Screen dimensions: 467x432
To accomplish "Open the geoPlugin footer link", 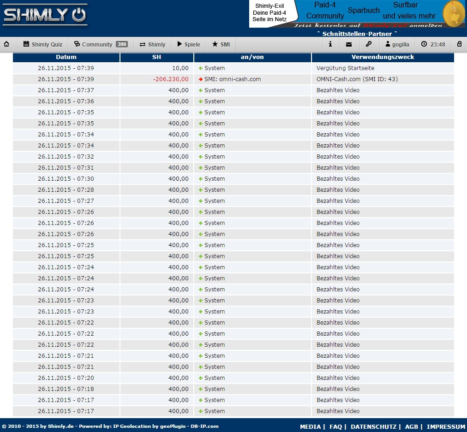I will 173,426.
